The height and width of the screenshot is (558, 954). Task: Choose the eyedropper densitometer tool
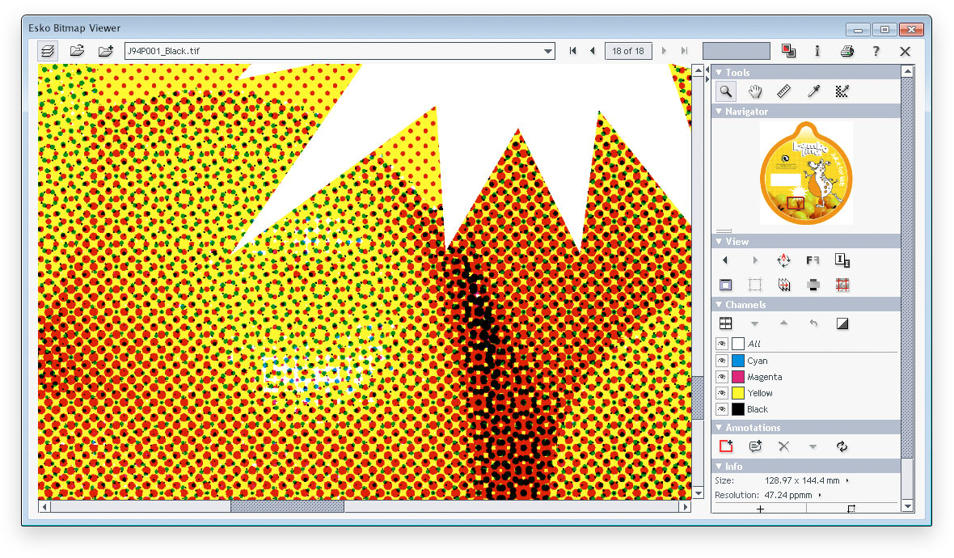pyautogui.click(x=813, y=92)
